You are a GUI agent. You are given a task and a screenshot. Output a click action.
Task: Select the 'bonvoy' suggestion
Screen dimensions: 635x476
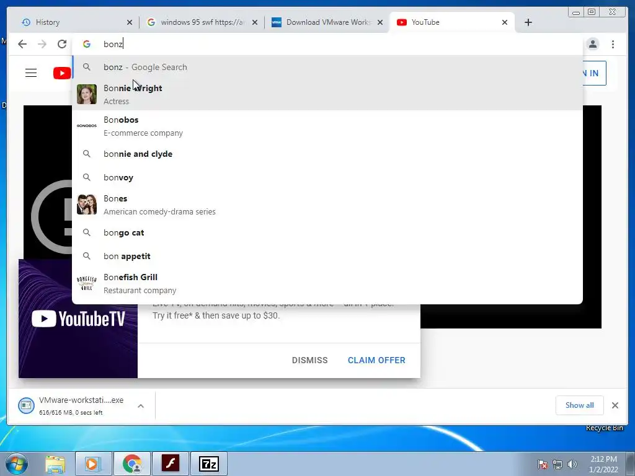coord(327,177)
